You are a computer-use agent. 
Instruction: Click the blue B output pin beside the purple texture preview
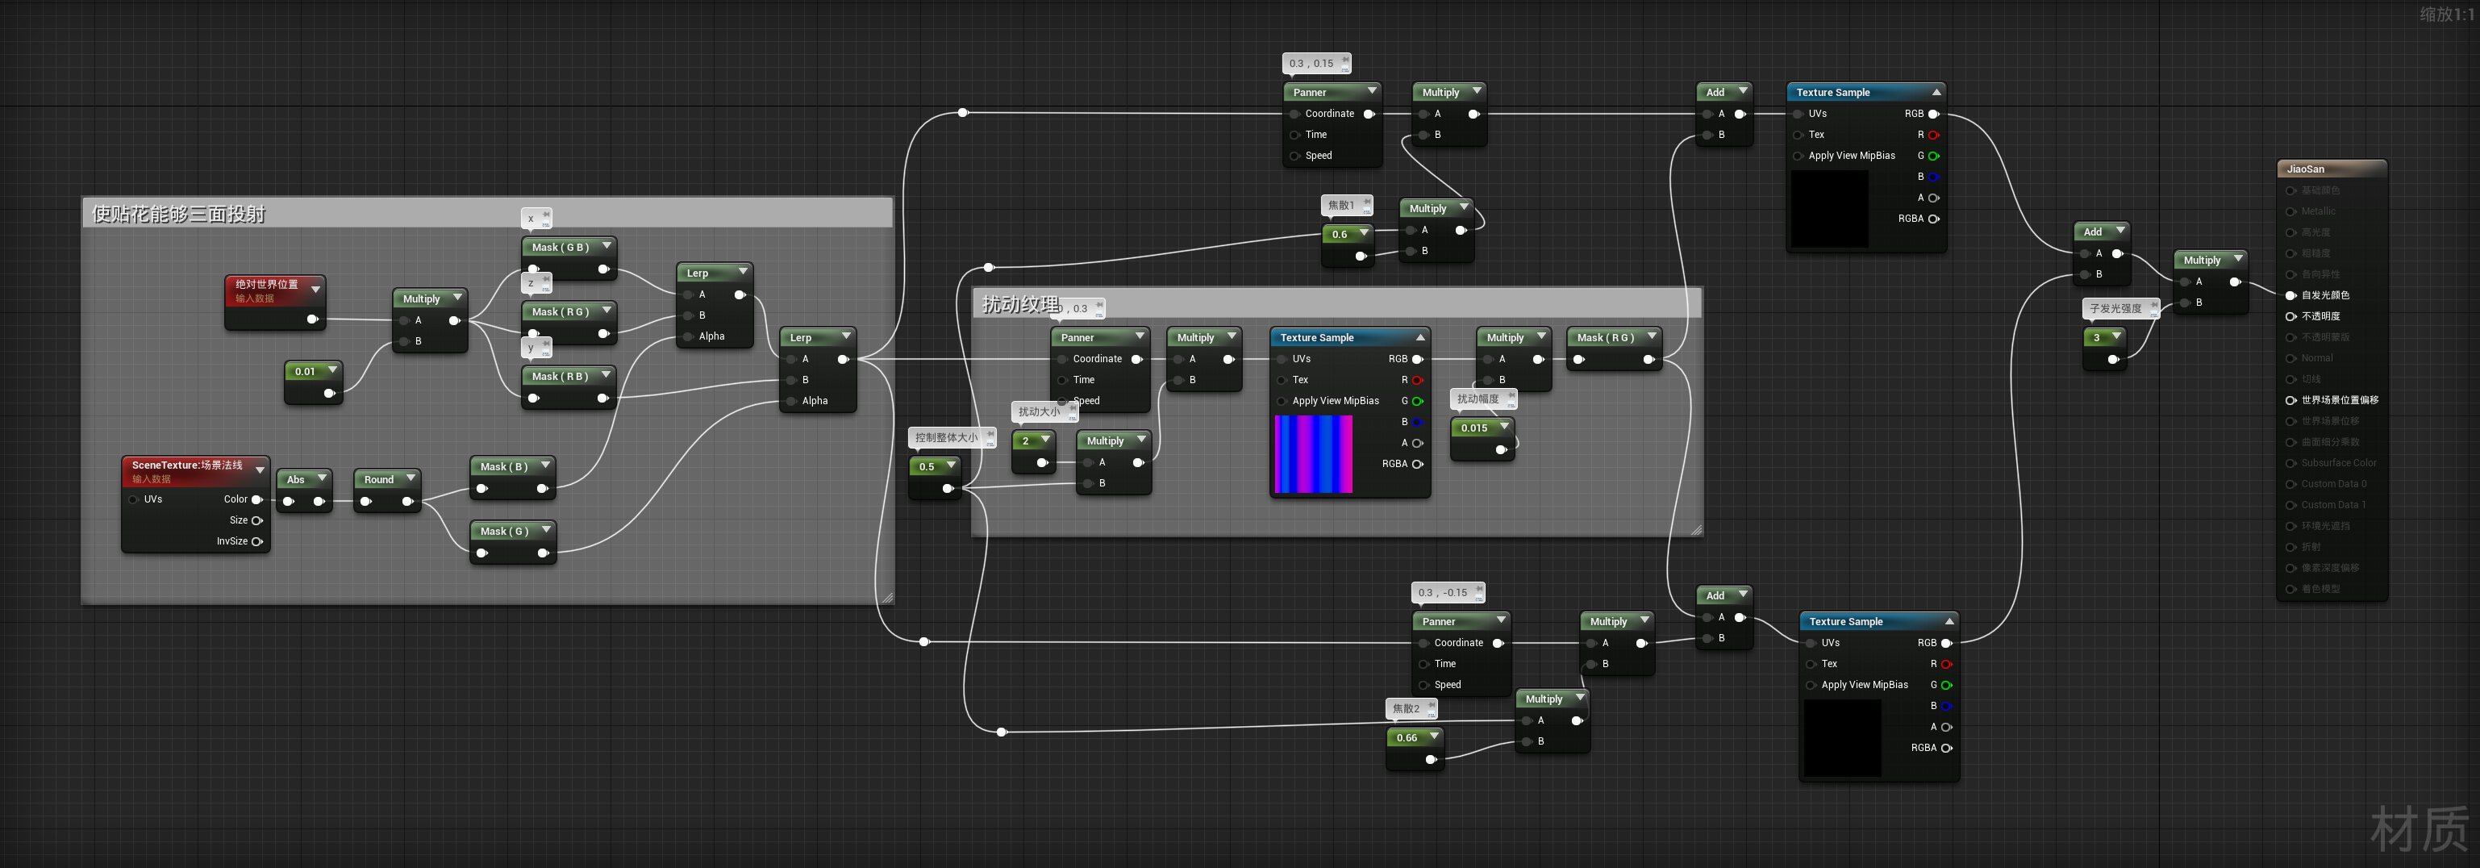click(x=1417, y=422)
